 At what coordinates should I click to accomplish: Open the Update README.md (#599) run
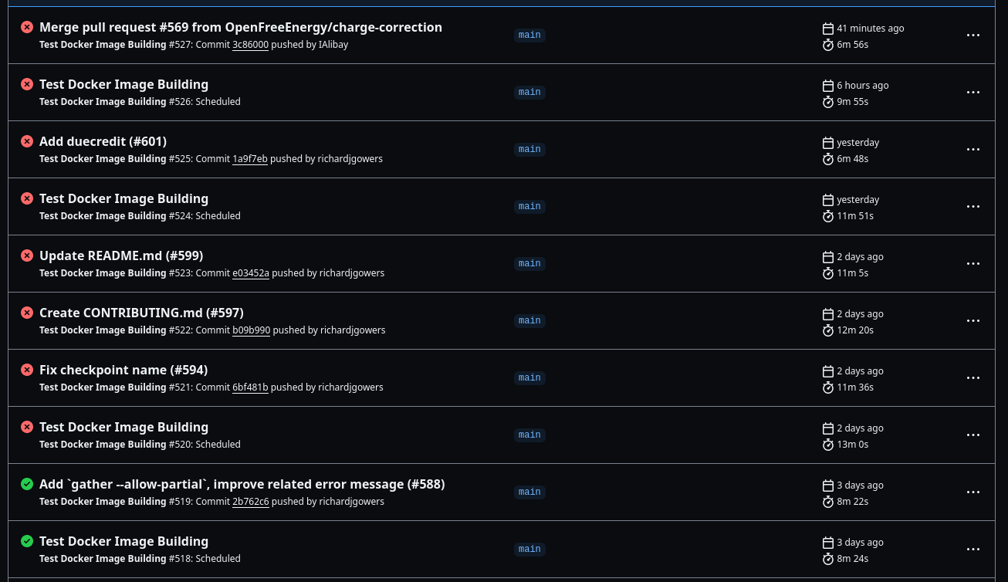point(121,255)
